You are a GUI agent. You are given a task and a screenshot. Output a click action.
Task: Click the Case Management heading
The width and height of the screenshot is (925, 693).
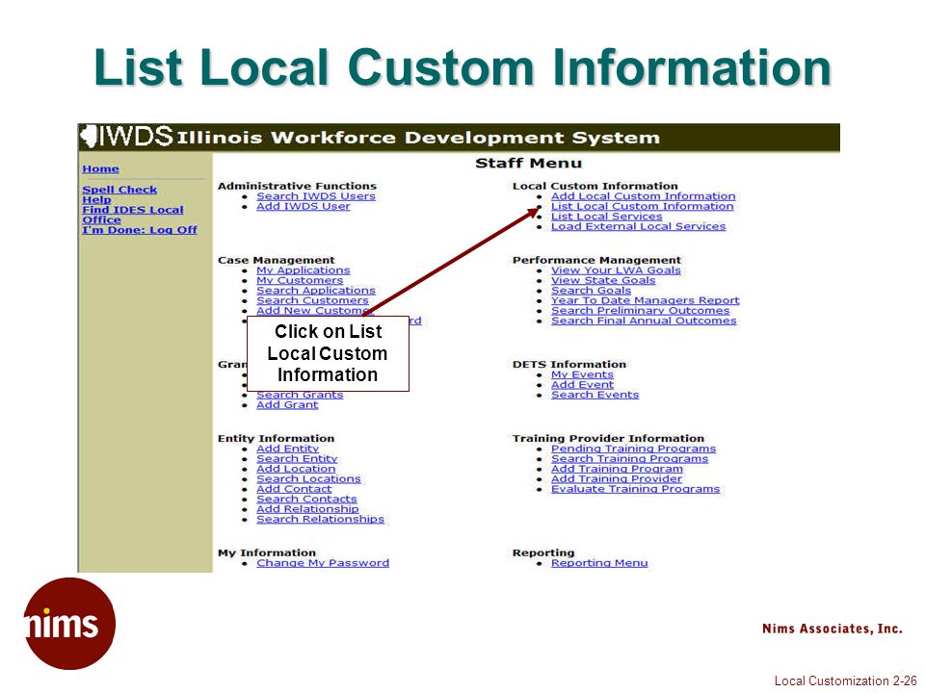point(277,261)
